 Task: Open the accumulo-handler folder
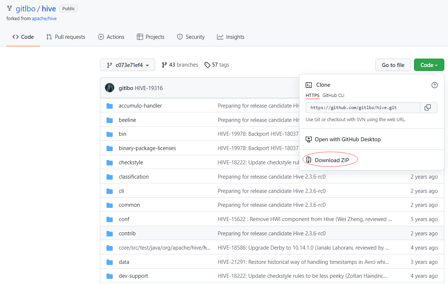tap(140, 106)
